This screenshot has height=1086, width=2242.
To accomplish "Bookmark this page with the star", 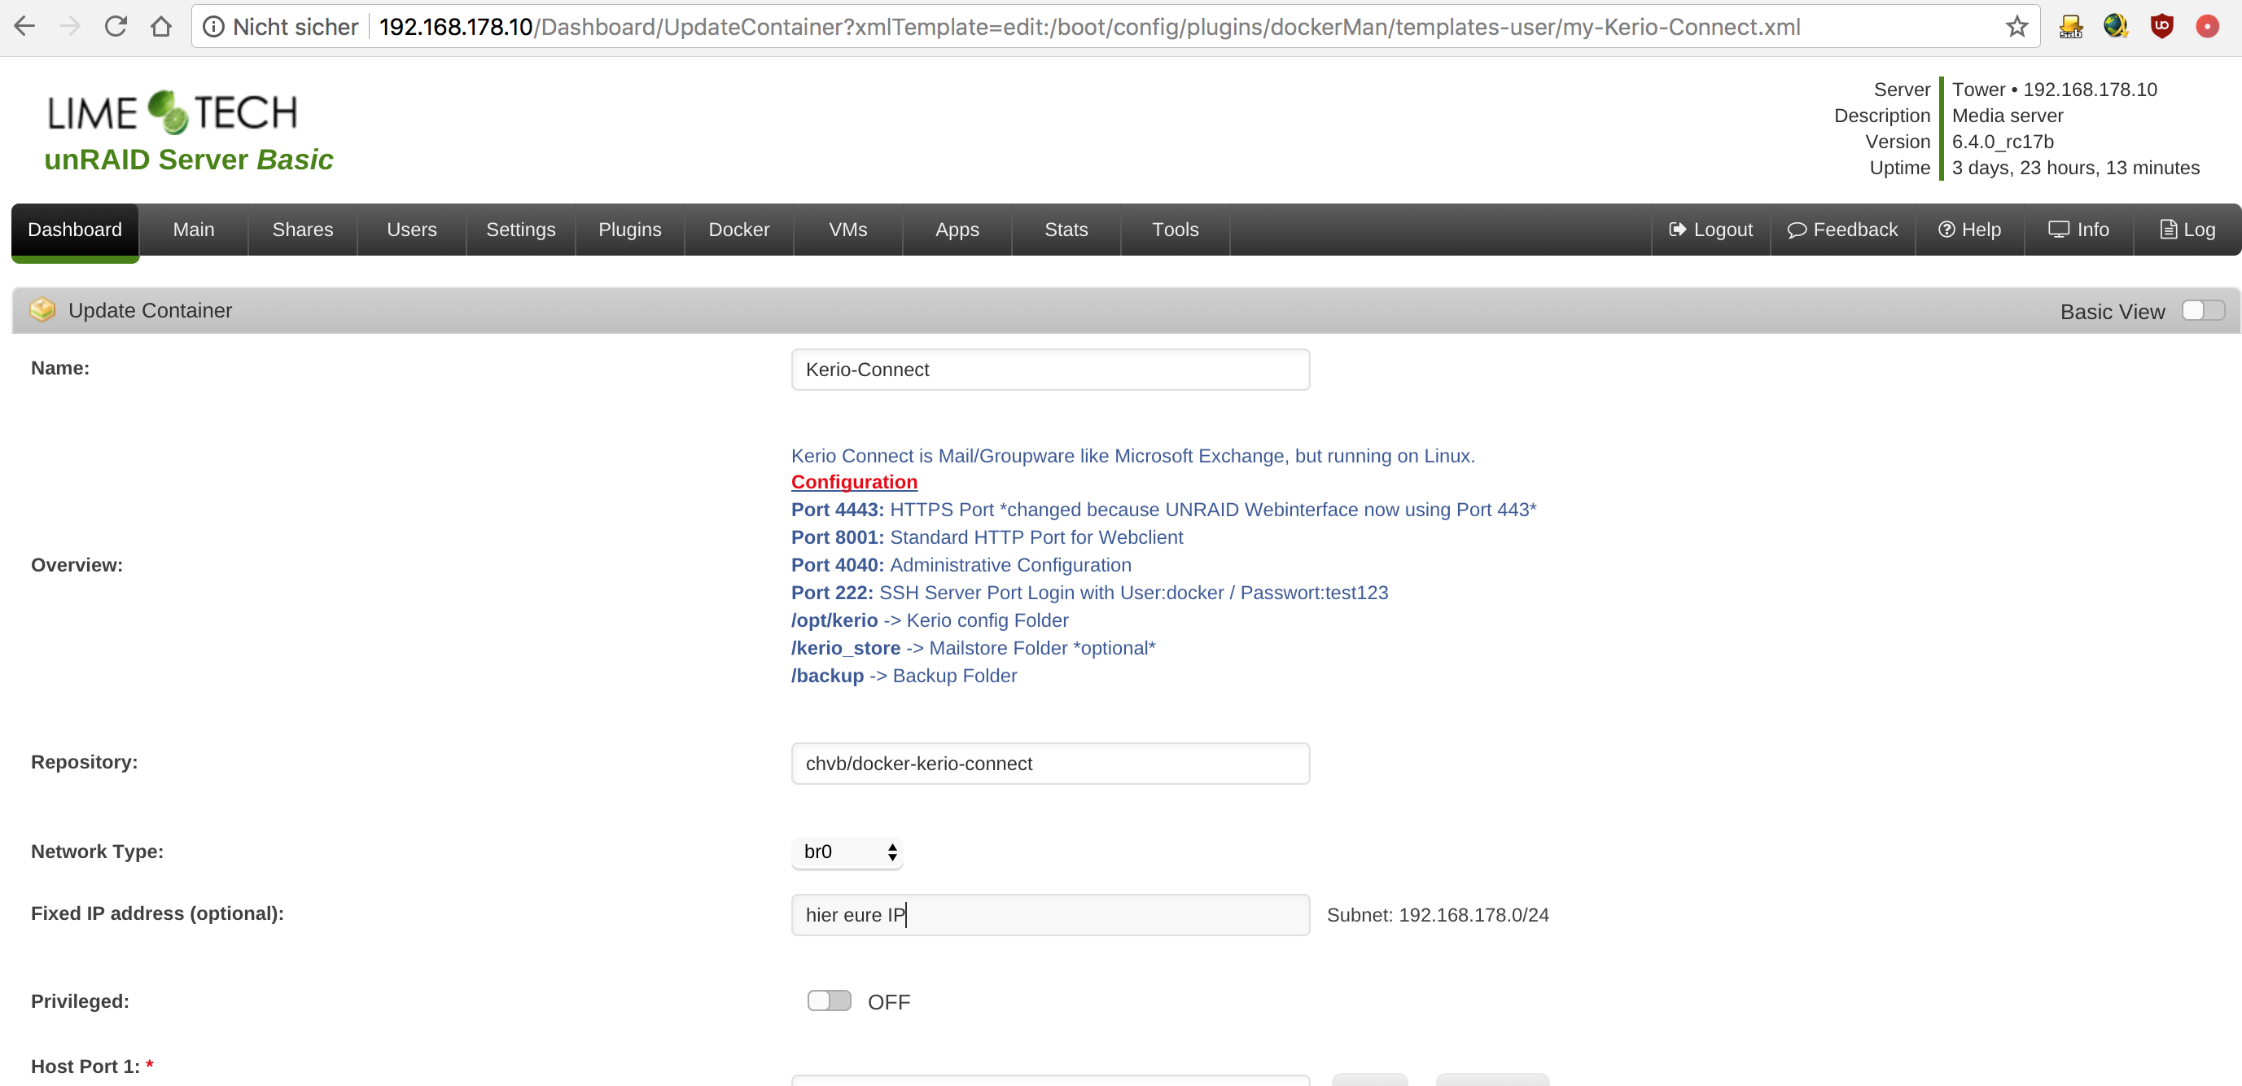I will (2016, 27).
